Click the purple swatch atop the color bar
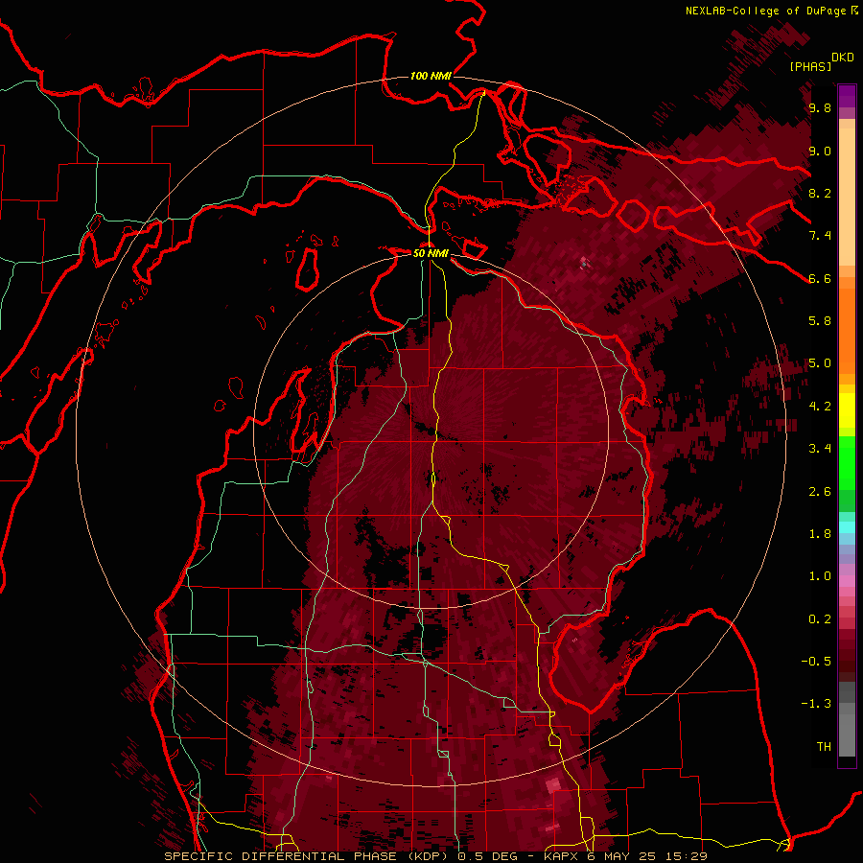 click(847, 96)
